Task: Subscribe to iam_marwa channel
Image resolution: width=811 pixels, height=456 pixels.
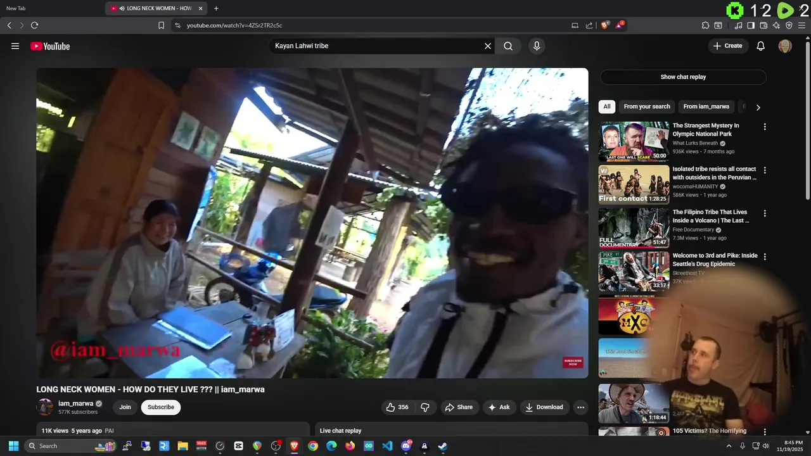Action: [161, 407]
